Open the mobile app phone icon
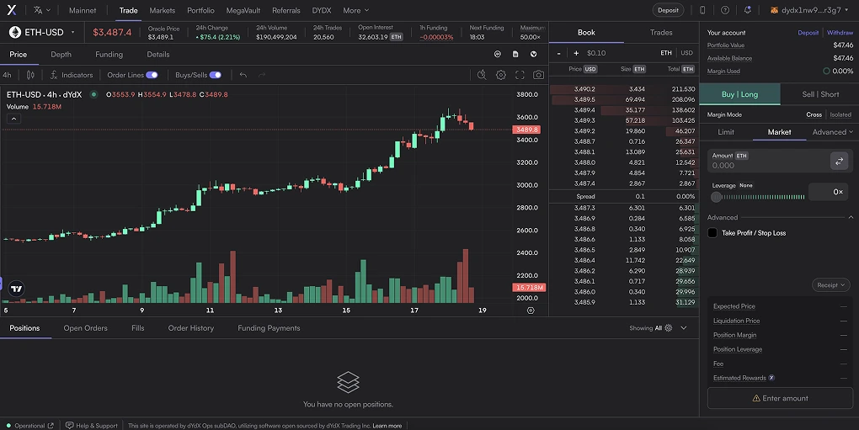This screenshot has height=430, width=859. click(x=702, y=10)
